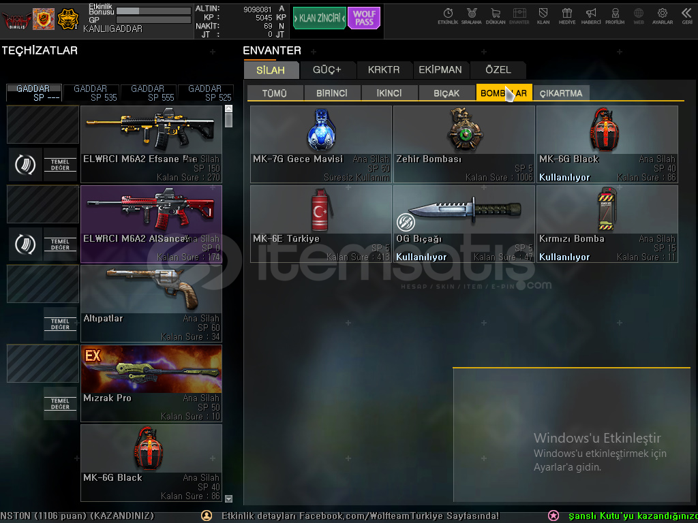Click TEMEL DEĞER beside Mızrak Pro

click(60, 403)
